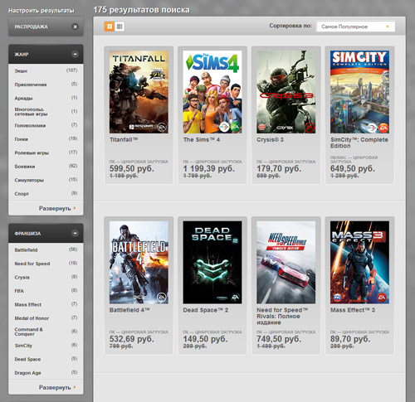Image resolution: width=415 pixels, height=402 pixels.
Task: Switch to grid view layout
Action: click(x=110, y=27)
